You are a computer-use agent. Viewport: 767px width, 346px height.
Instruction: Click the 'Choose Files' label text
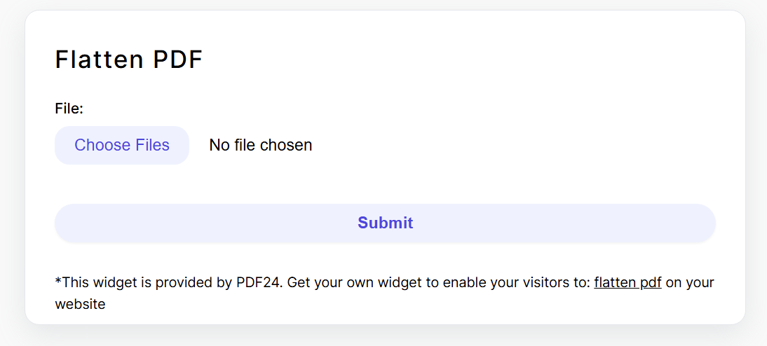click(122, 145)
